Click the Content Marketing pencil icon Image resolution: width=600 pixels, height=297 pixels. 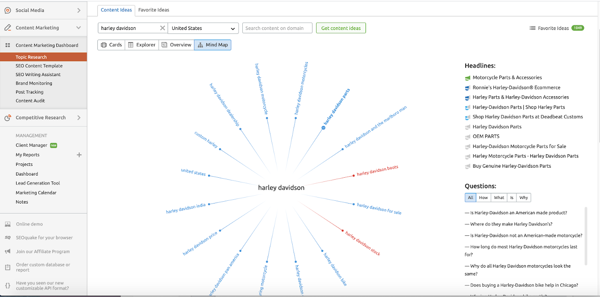coord(7,28)
